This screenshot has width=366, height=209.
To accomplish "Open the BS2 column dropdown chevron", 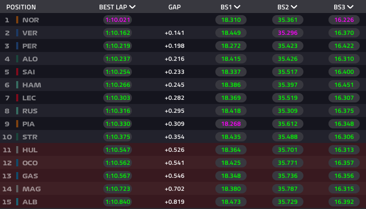I will coord(294,7).
